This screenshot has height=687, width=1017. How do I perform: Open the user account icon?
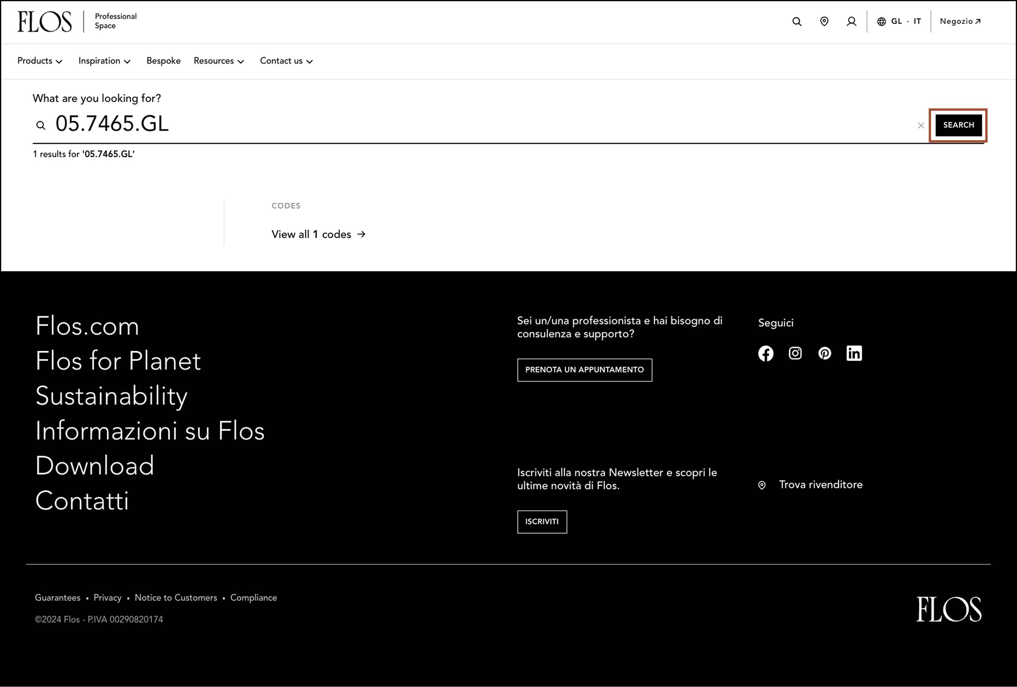click(x=851, y=22)
